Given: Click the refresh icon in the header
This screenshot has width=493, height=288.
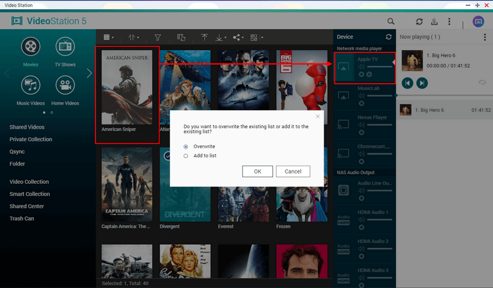Looking at the screenshot, I should (419, 22).
